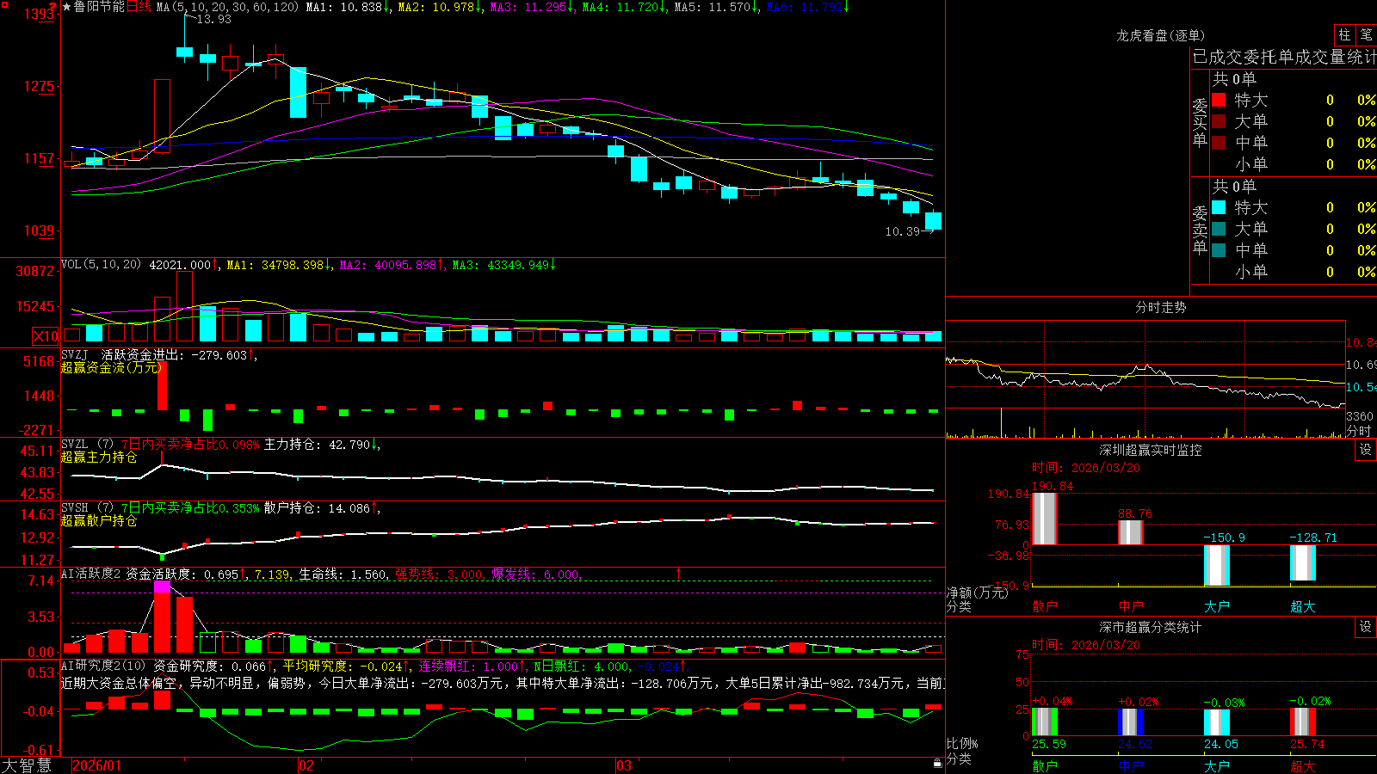Click the yellow 超赢资金流(万元) label
This screenshot has width=1377, height=774.
111,367
